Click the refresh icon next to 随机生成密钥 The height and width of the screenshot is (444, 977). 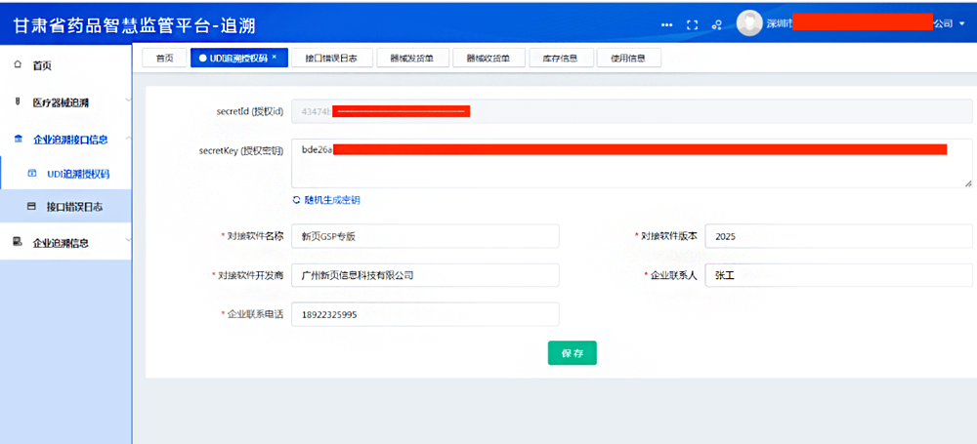297,200
